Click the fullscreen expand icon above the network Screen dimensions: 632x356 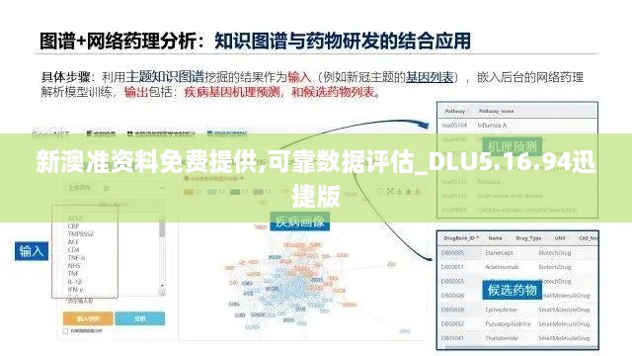tap(390, 191)
